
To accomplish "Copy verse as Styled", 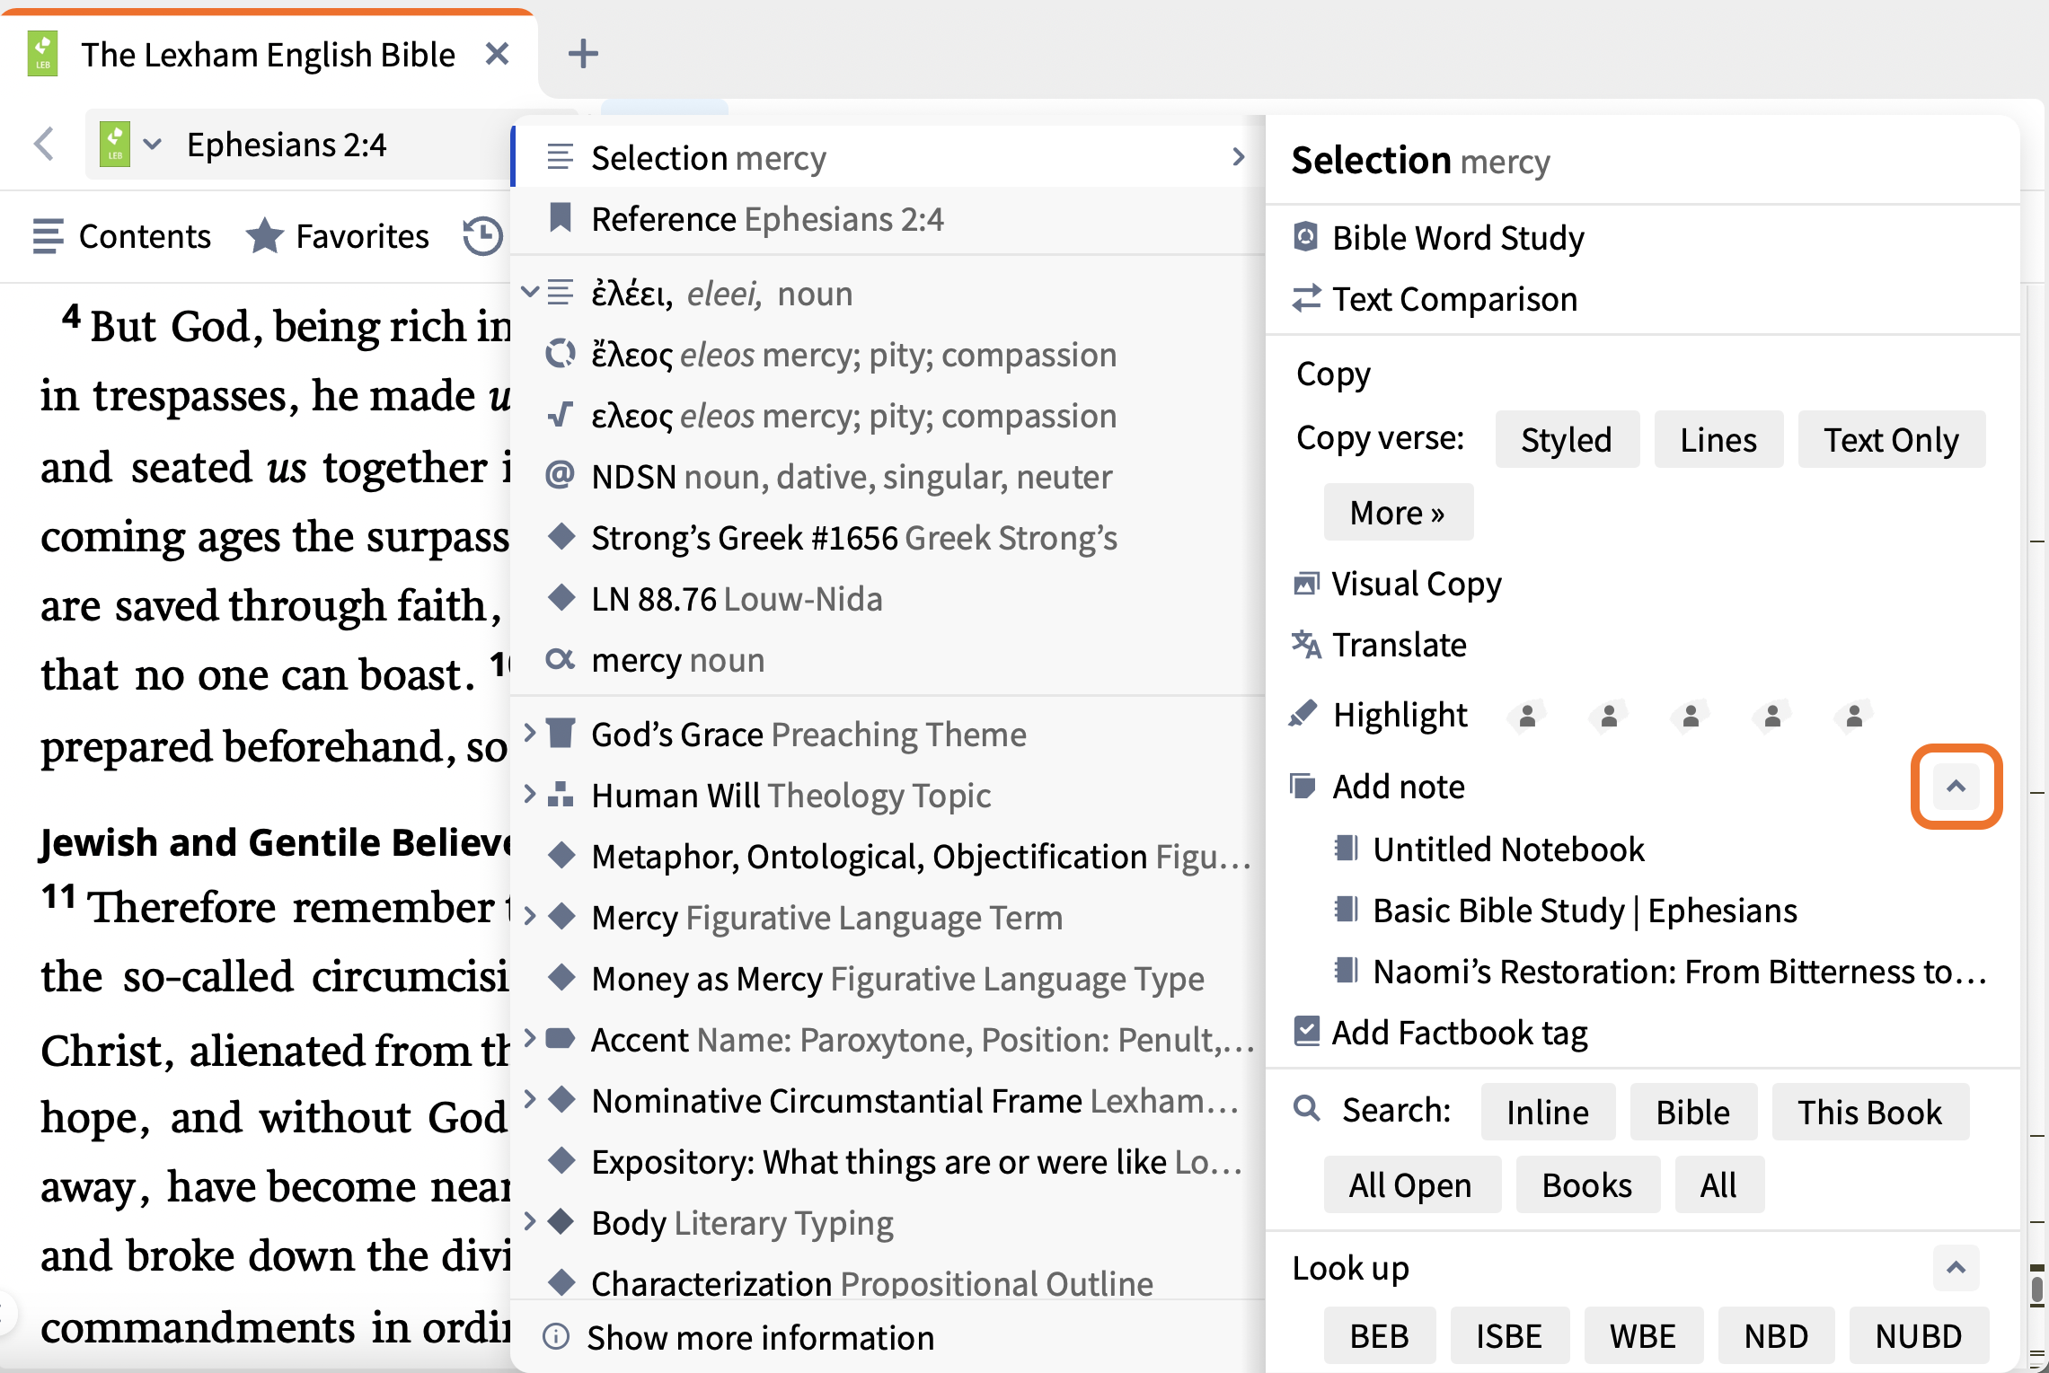I will tap(1567, 440).
